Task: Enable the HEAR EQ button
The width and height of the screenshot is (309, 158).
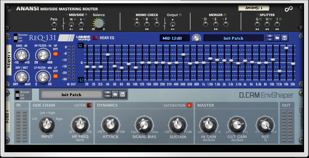Action: click(95, 38)
